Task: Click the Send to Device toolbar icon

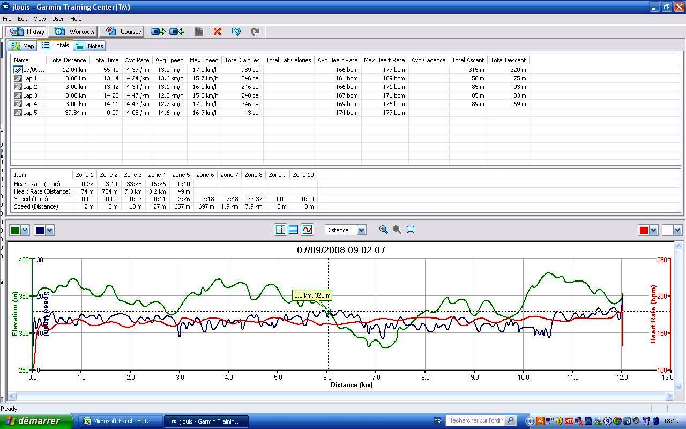Action: [158, 32]
